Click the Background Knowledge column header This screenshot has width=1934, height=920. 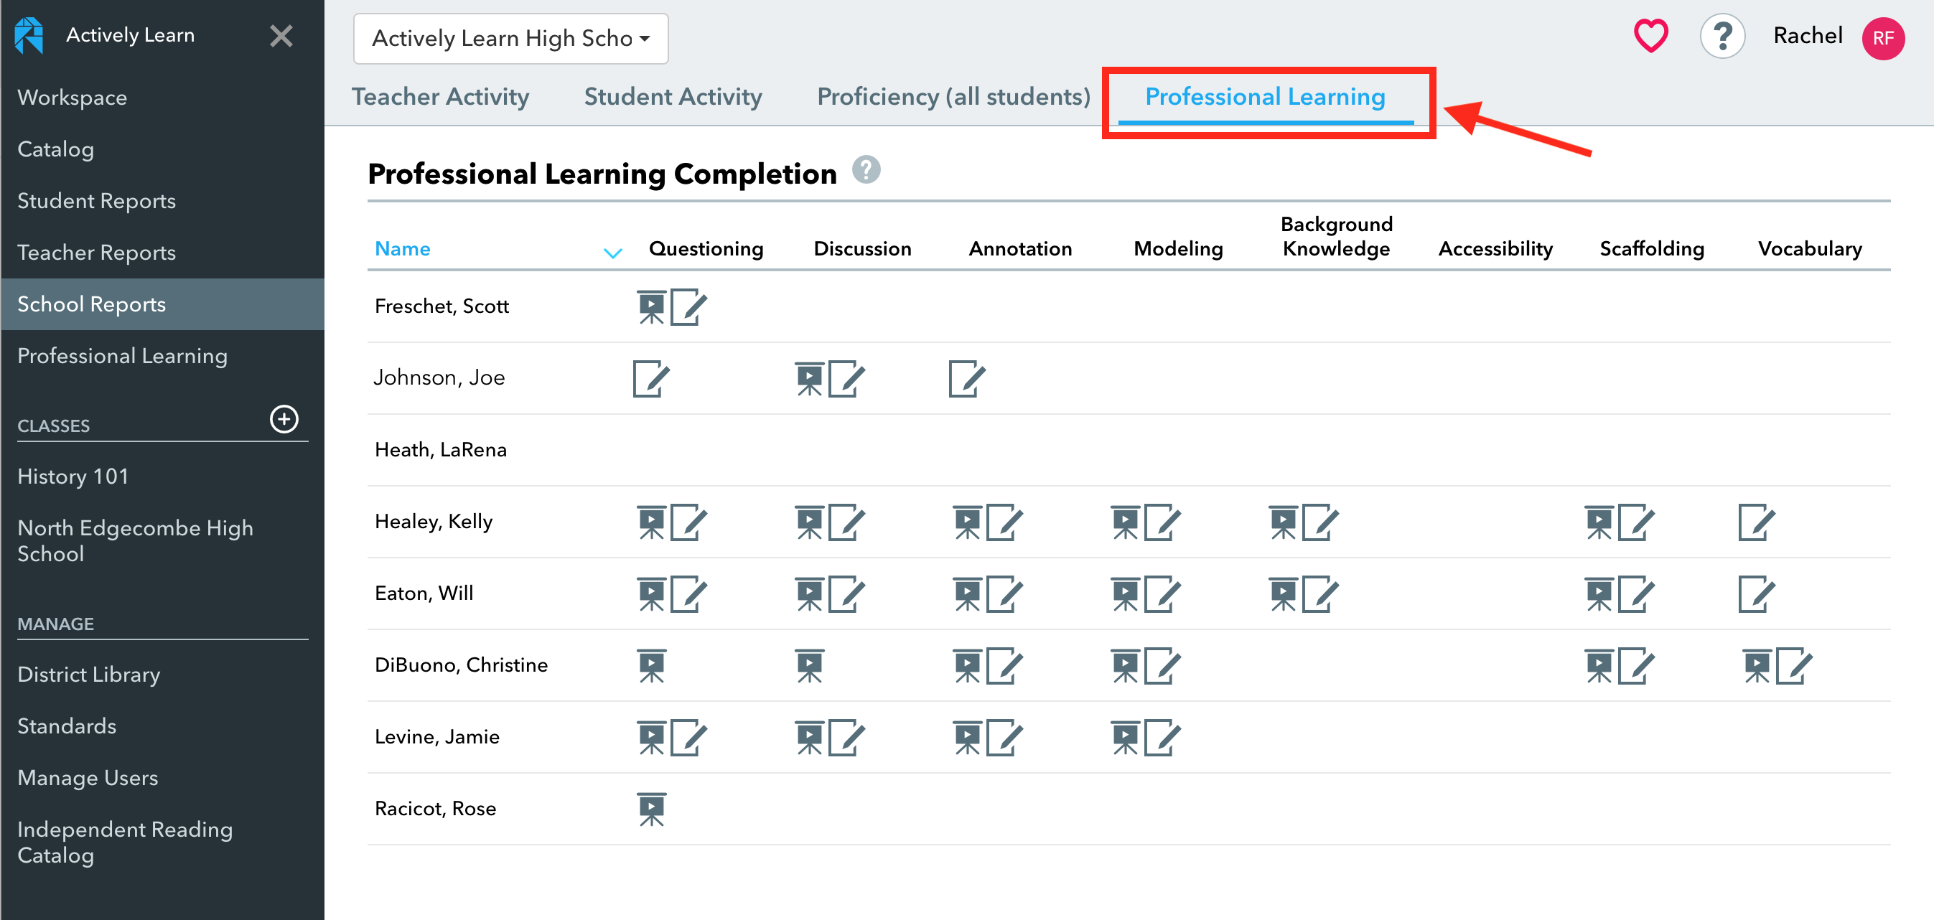tap(1337, 236)
